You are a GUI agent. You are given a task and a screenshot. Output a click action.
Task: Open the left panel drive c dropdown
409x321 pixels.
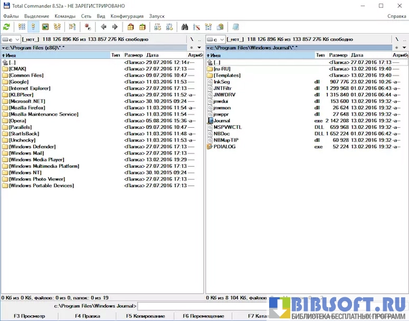coord(11,39)
